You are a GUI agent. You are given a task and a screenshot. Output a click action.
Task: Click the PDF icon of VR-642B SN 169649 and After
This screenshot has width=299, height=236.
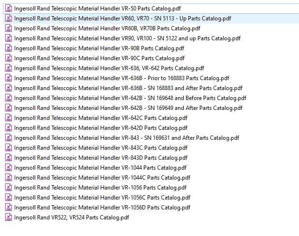tap(9, 108)
